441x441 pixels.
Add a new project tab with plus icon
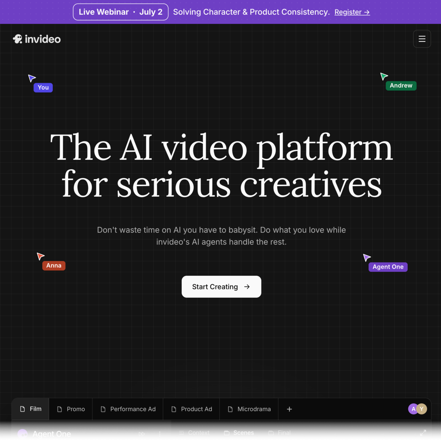coord(289,409)
